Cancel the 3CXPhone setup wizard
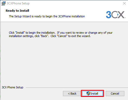The height and width of the screenshot is (100, 128). pyautogui.click(x=115, y=94)
